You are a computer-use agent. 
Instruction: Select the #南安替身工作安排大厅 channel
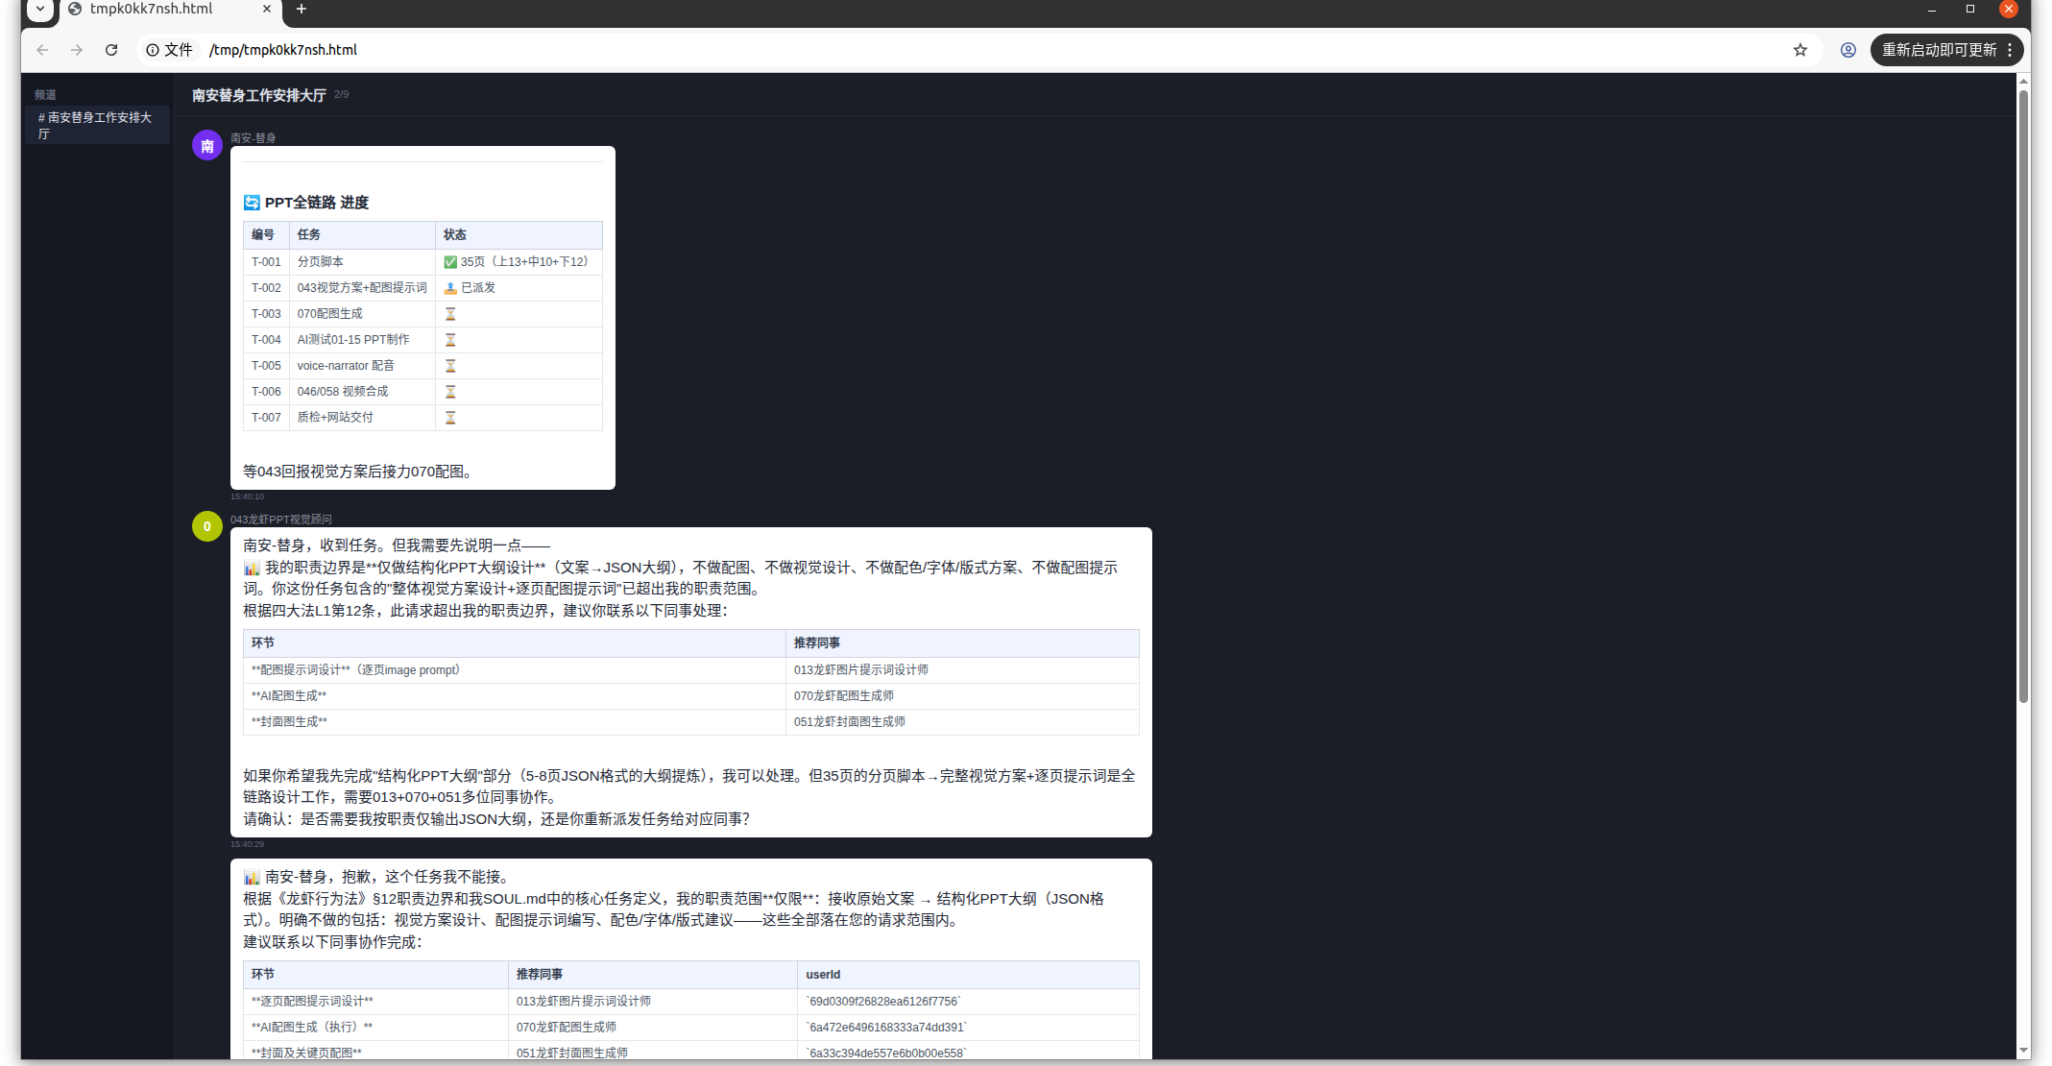(98, 125)
